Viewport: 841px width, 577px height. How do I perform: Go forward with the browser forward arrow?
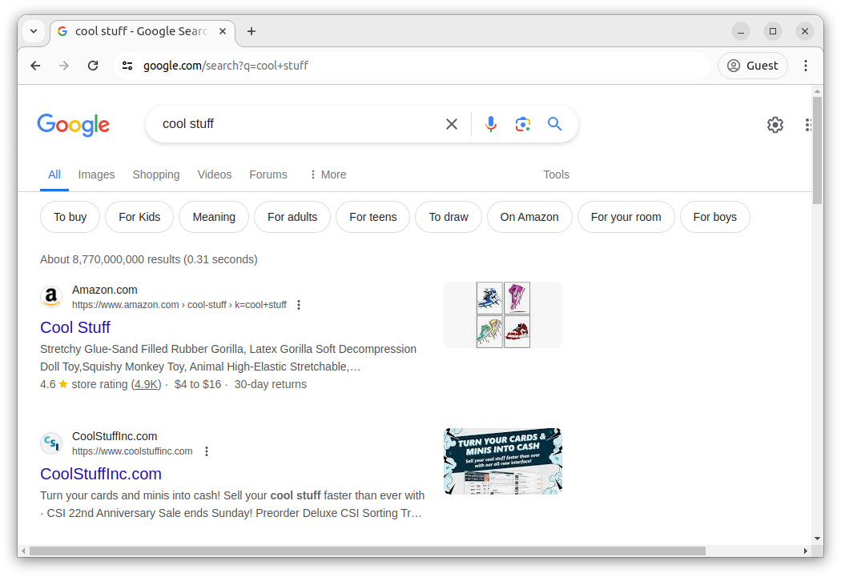pos(64,66)
